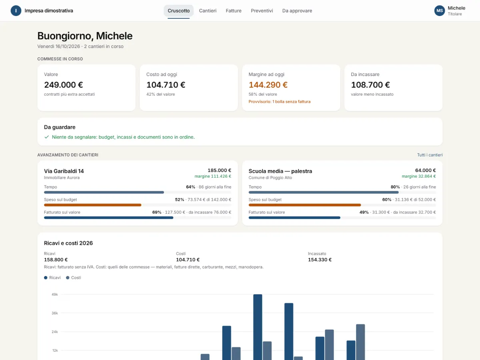Click the Margine ad oggi card
This screenshot has height=360, width=480.
click(291, 88)
